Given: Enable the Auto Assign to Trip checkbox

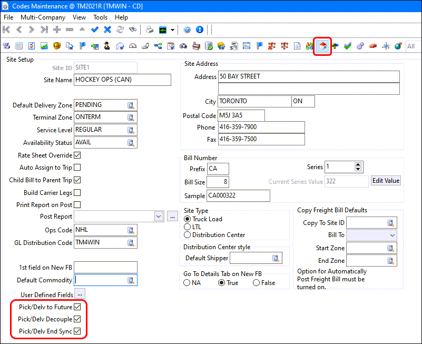Looking at the screenshot, I should click(x=77, y=168).
